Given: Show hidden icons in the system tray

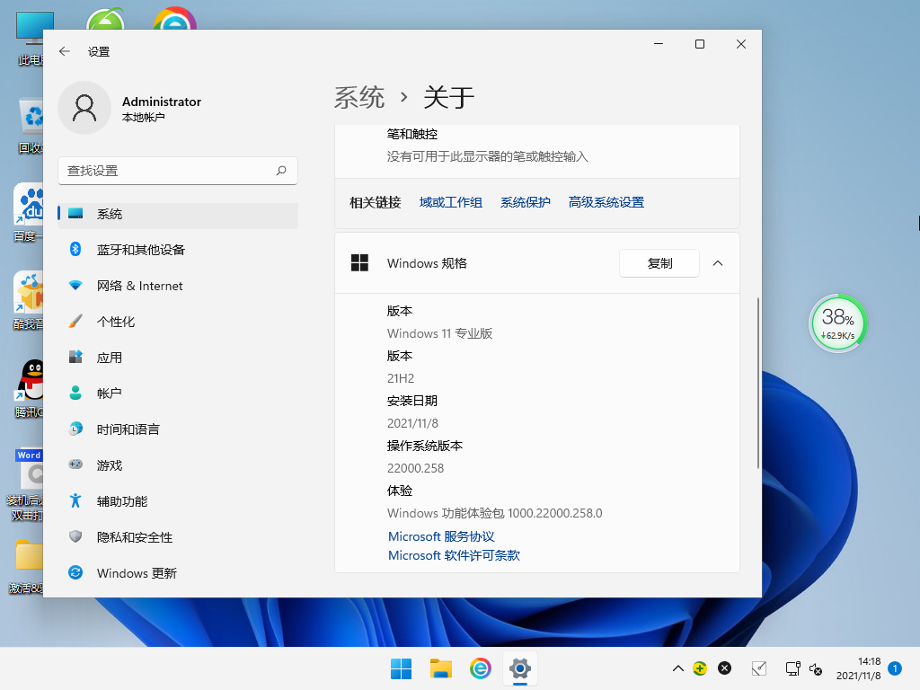Looking at the screenshot, I should 677,668.
